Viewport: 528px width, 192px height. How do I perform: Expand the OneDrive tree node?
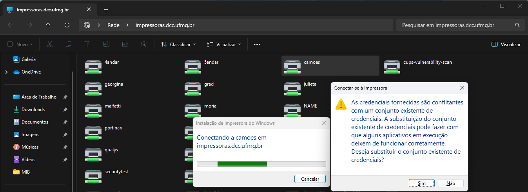click(6, 72)
